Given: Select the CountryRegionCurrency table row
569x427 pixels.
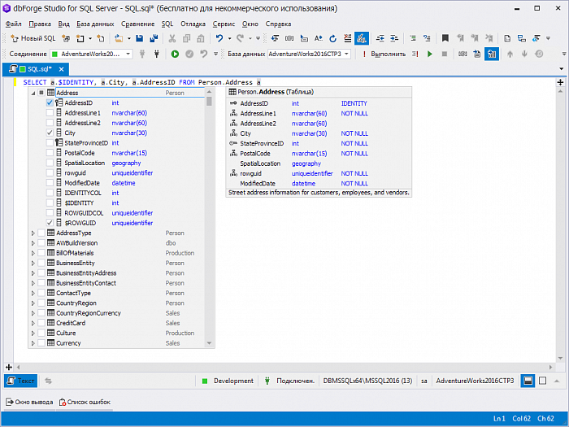Looking at the screenshot, I should pyautogui.click(x=117, y=313).
